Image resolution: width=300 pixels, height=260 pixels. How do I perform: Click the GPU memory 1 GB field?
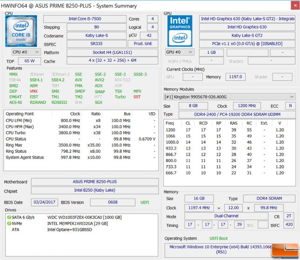click(212, 52)
